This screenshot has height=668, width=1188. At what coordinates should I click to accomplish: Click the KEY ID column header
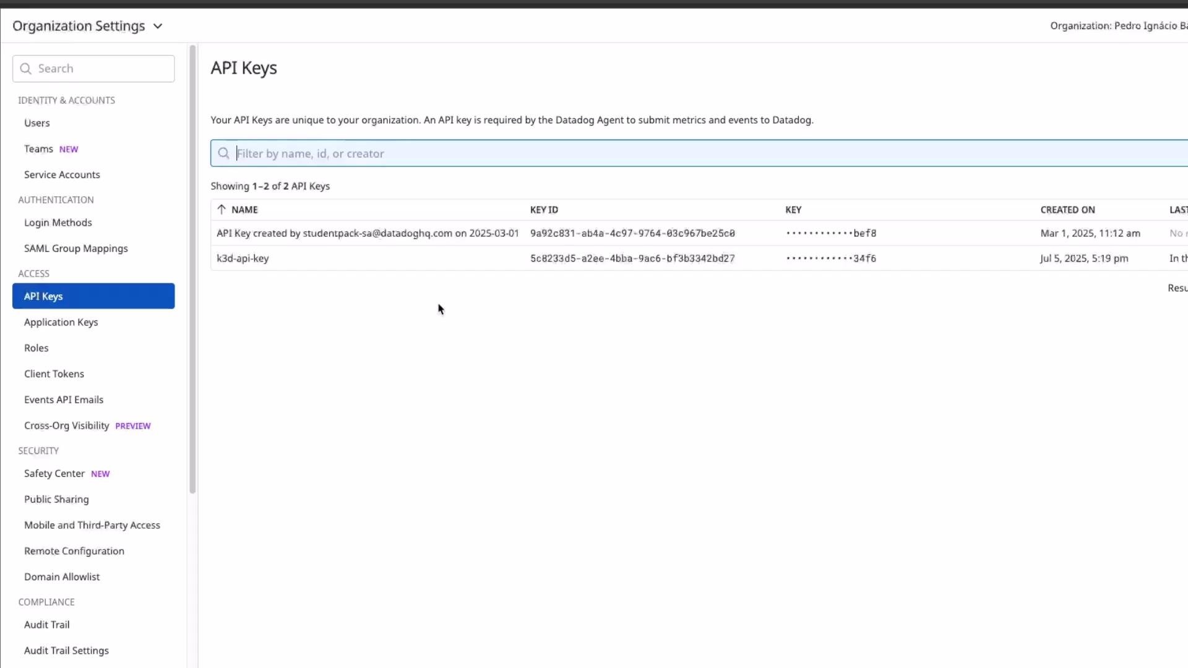[x=544, y=210]
